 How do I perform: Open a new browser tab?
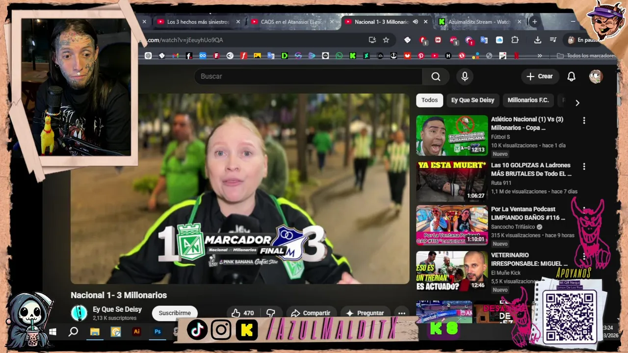tap(534, 22)
